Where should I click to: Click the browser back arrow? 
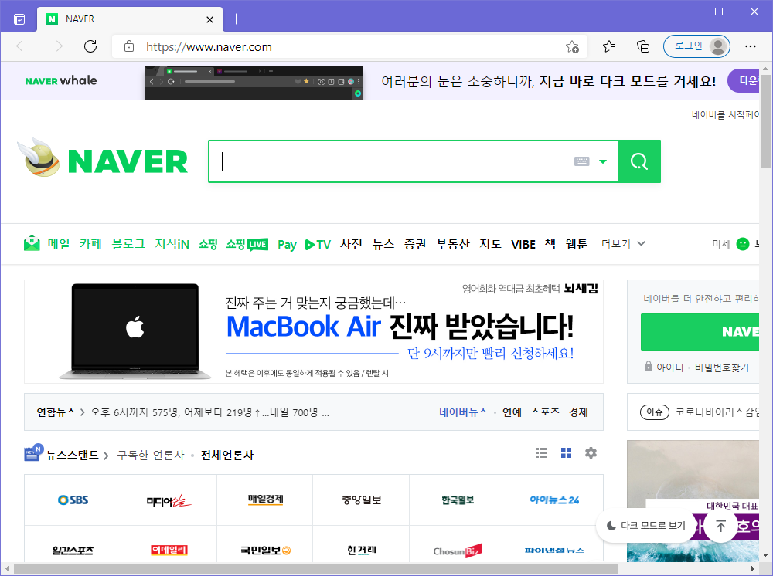[22, 46]
